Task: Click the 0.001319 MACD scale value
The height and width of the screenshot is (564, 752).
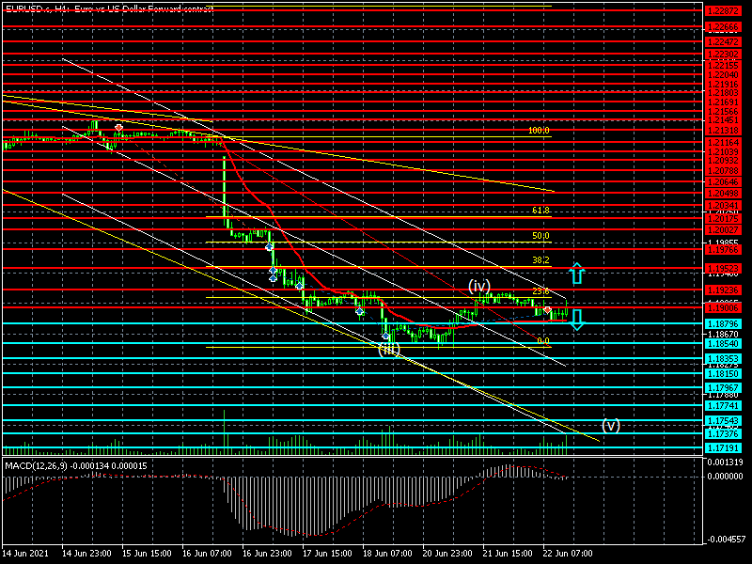Action: 725,462
